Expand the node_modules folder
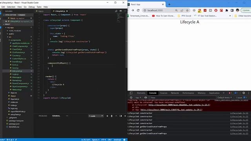The image size is (251, 141). (15, 31)
